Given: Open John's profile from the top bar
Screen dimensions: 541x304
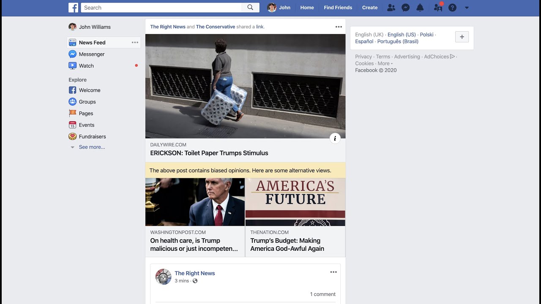Looking at the screenshot, I should pos(279,8).
